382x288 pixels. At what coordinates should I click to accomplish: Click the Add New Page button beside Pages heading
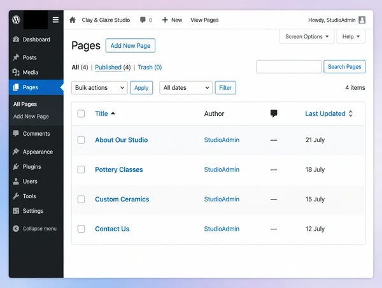pos(131,46)
